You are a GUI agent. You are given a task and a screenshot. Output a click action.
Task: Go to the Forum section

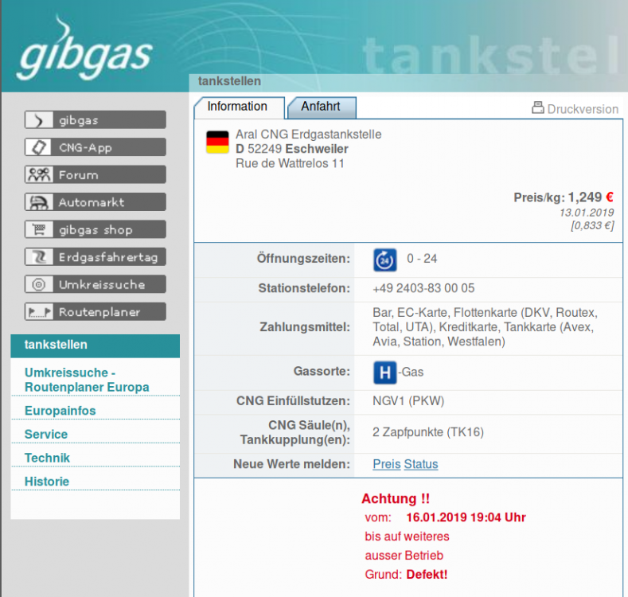click(x=96, y=174)
